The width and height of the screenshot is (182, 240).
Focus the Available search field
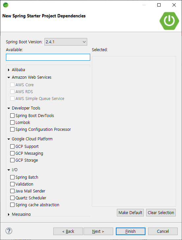click(x=48, y=57)
